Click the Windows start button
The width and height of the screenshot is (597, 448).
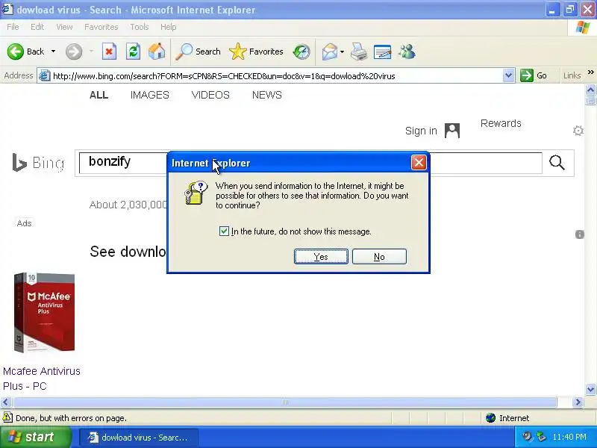coord(35,437)
